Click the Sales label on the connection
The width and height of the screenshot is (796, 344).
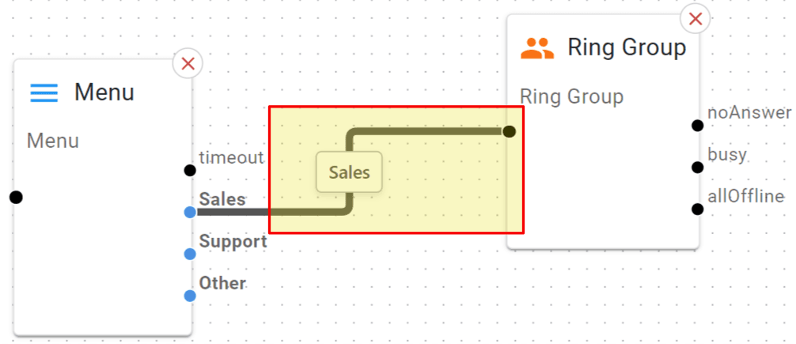(349, 172)
